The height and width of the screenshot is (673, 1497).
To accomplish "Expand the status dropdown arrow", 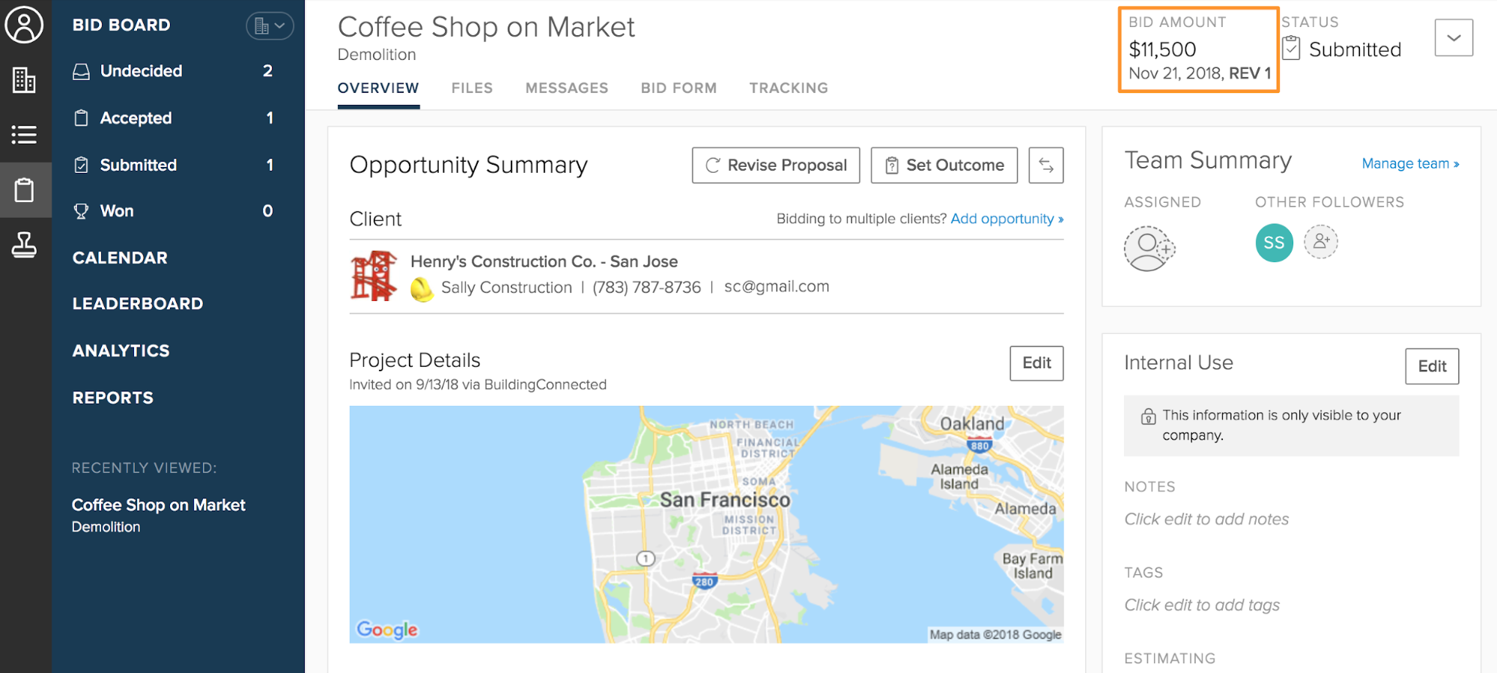I will pos(1454,38).
